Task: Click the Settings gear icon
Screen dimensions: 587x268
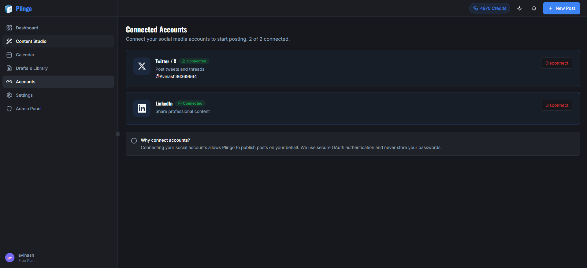Action: 9,95
